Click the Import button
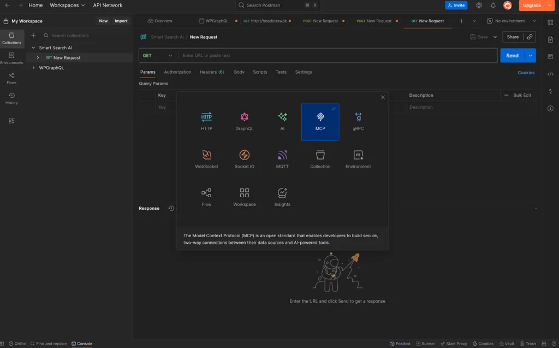 click(121, 21)
